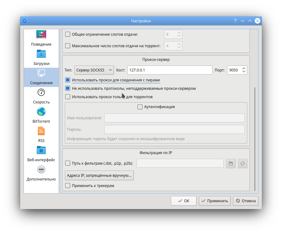The image size is (282, 233).
Task: Click the Хост field containing 127.0.0.1
Action: pyautogui.click(x=170, y=70)
